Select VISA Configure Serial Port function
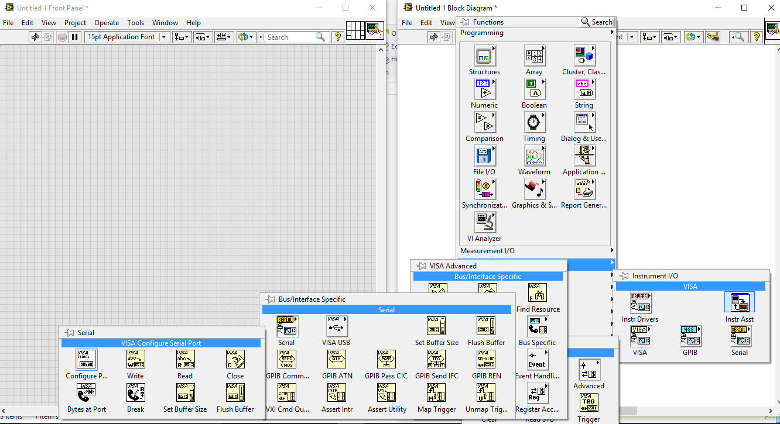This screenshot has height=424, width=780. (x=87, y=360)
